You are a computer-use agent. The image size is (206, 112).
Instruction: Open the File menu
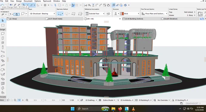click(2, 1)
